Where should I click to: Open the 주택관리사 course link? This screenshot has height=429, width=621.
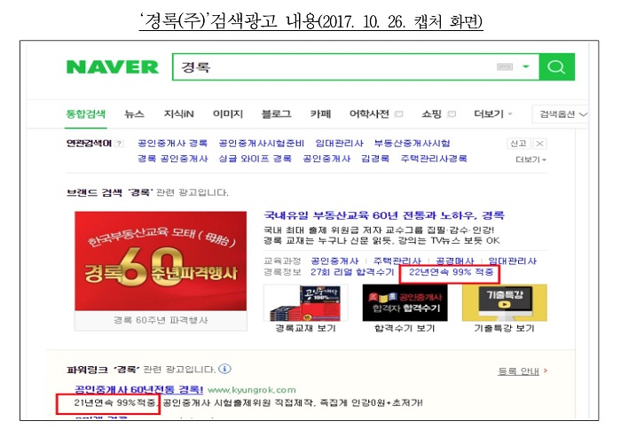(x=397, y=261)
